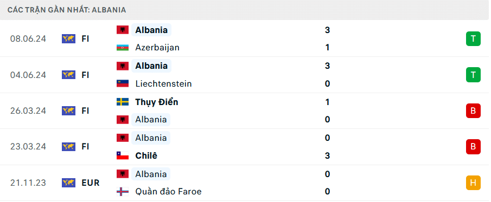Click the red B badge for the Chile match
Viewport: 491px width, 202px height.
click(473, 147)
